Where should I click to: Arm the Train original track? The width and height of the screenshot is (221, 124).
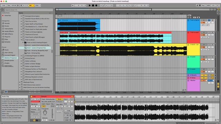(x=212, y=20)
